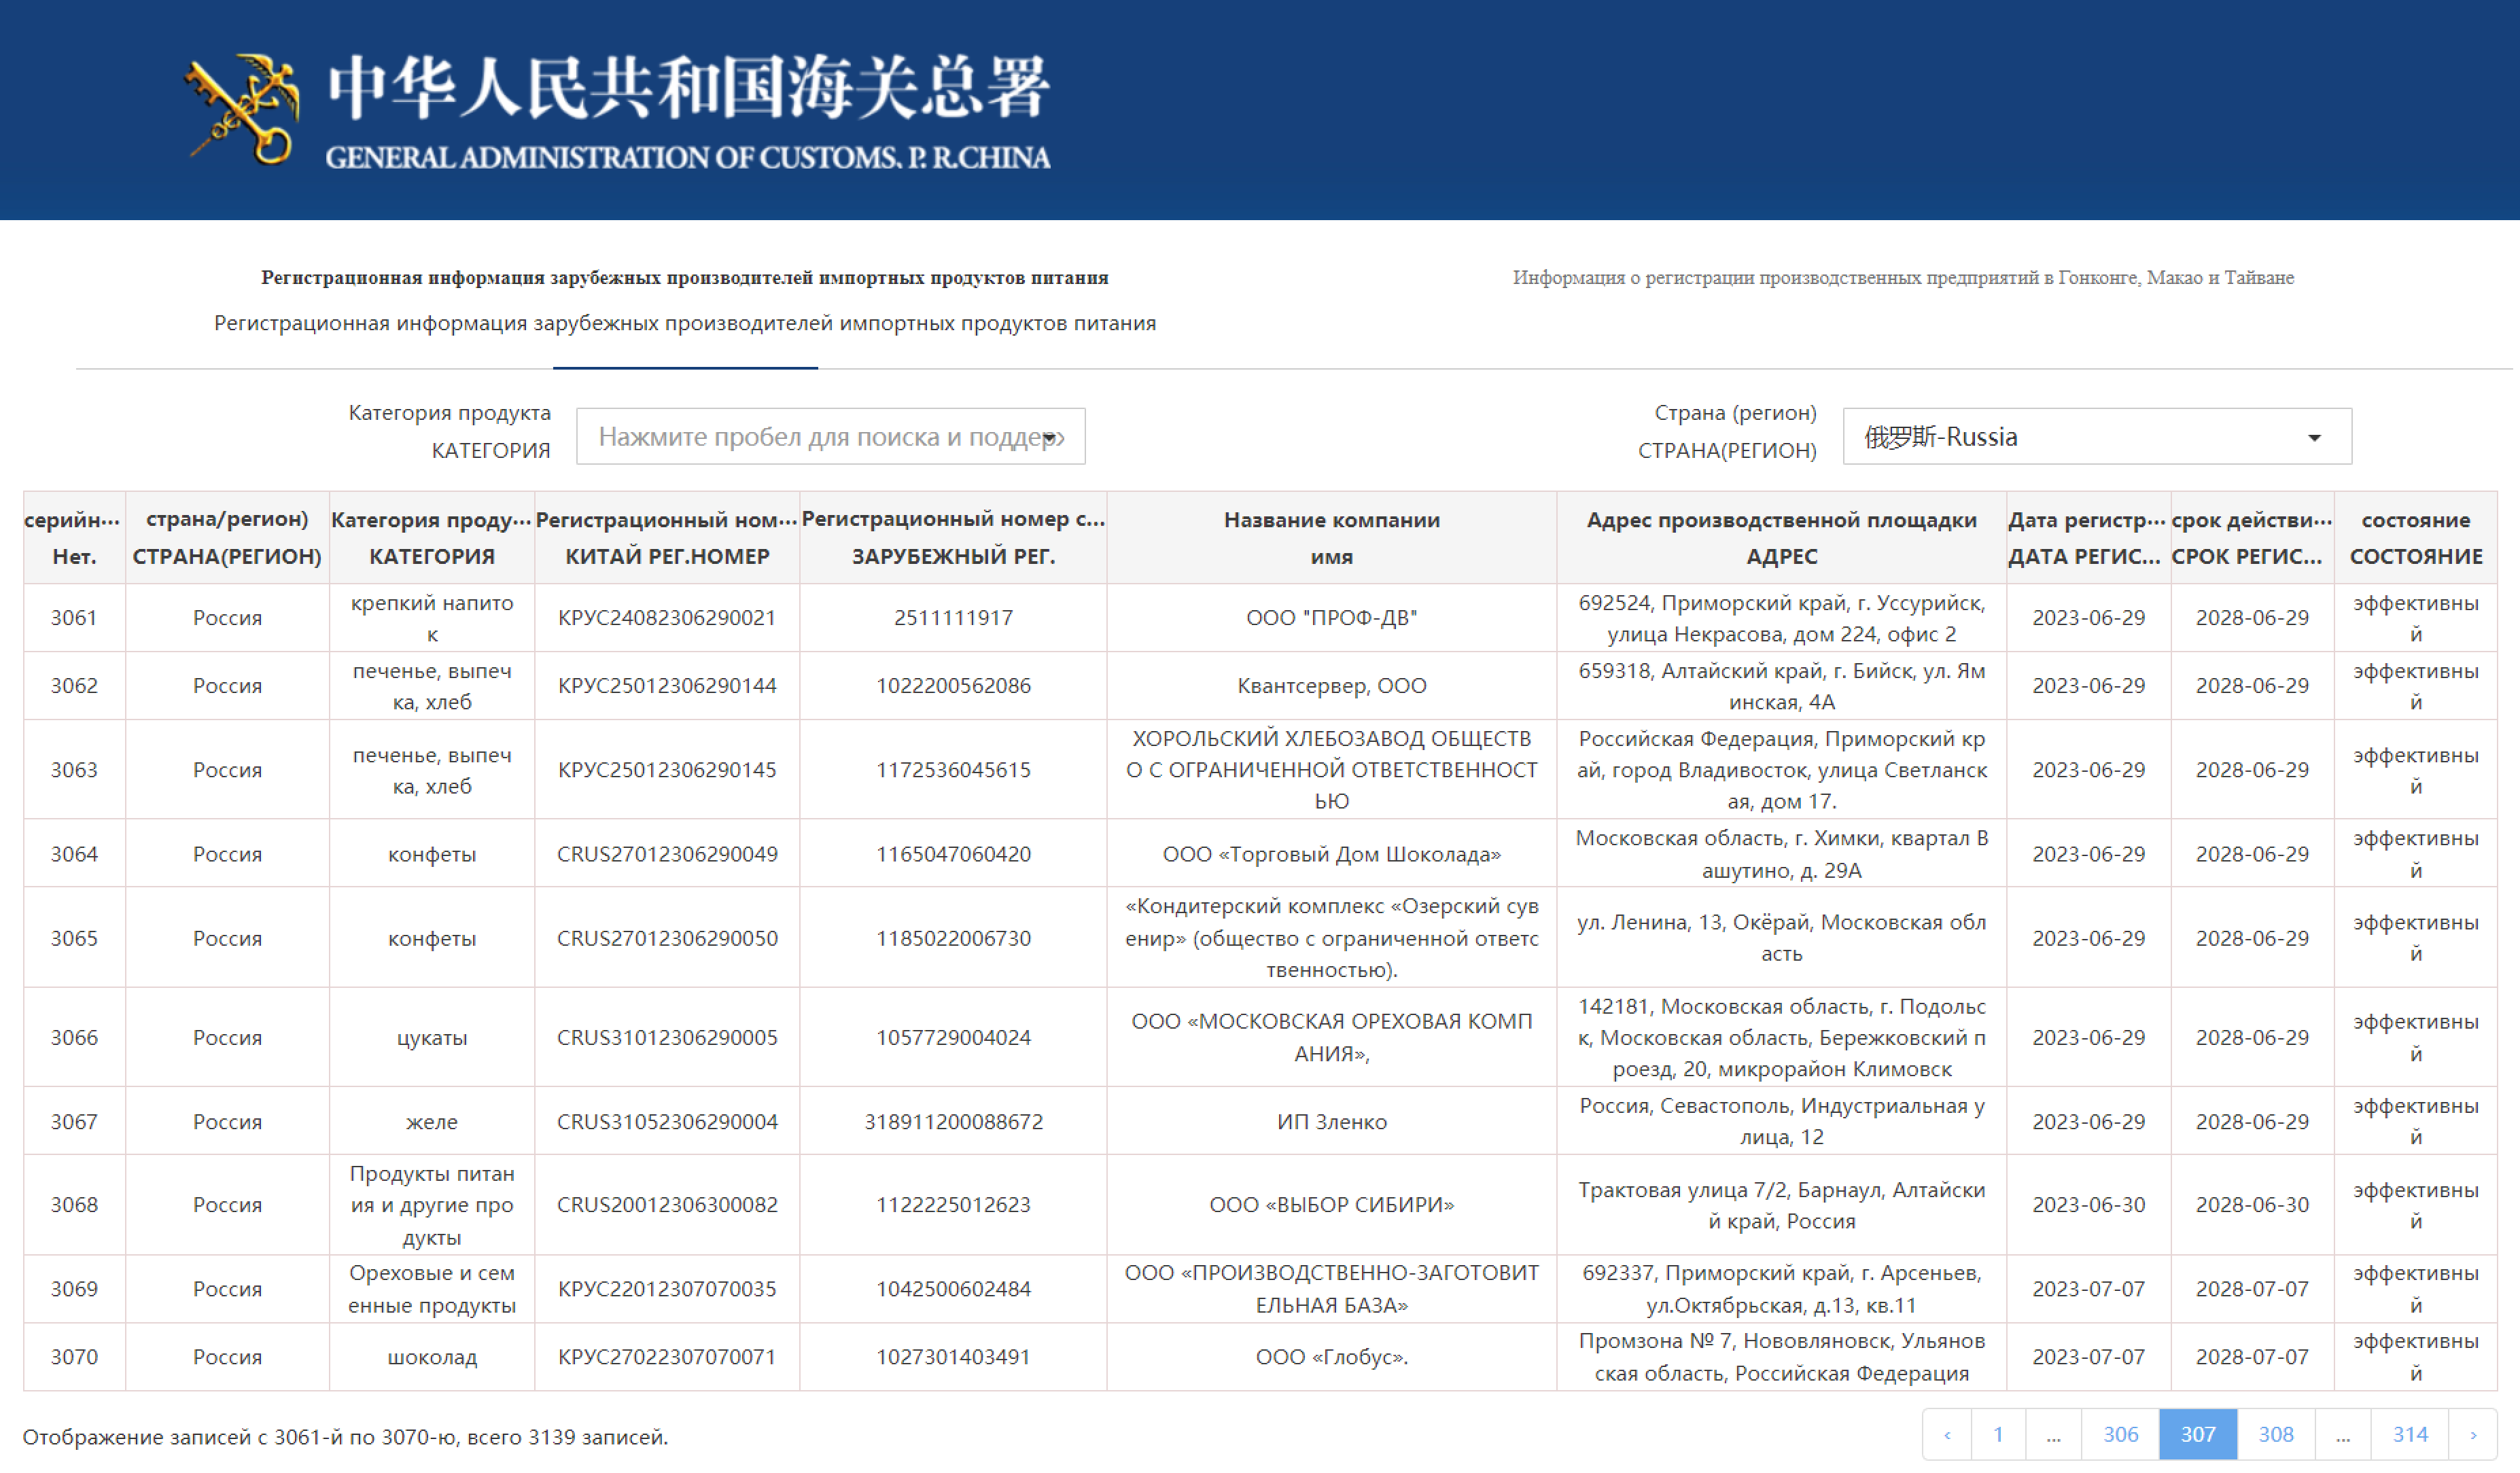Viewport: 2520px width, 1473px height.
Task: Expand the country dropdown caret arrow
Action: point(2314,438)
